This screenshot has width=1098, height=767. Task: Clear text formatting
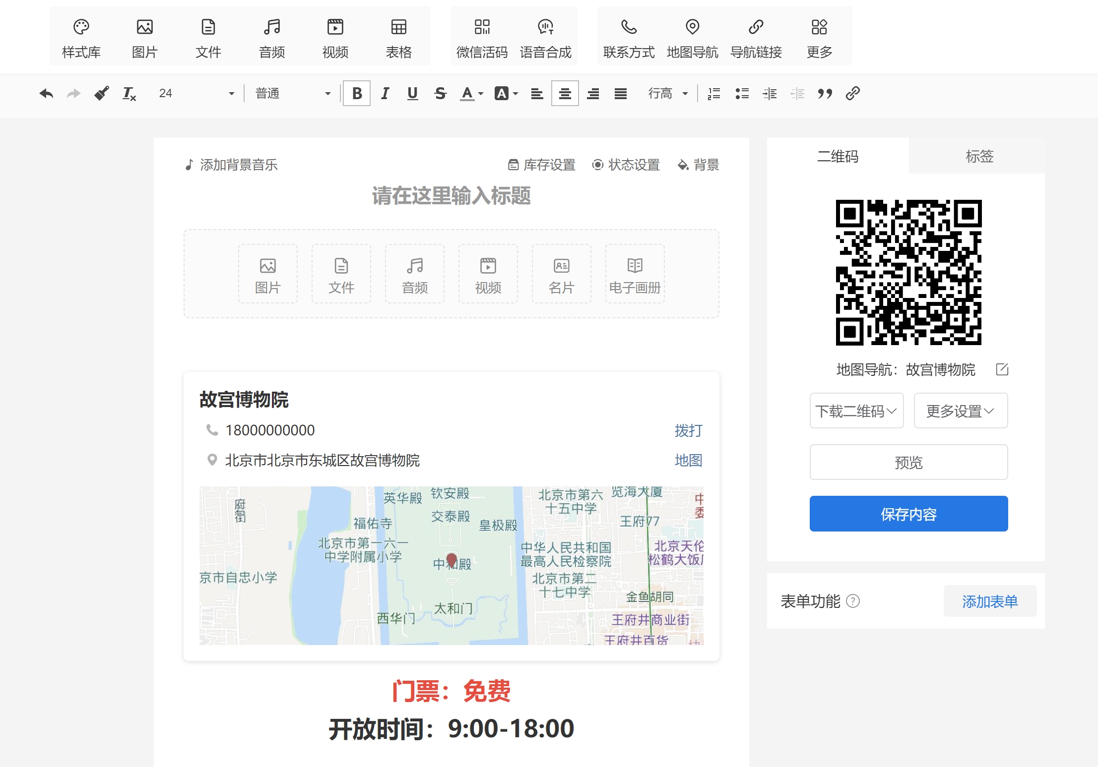point(129,93)
